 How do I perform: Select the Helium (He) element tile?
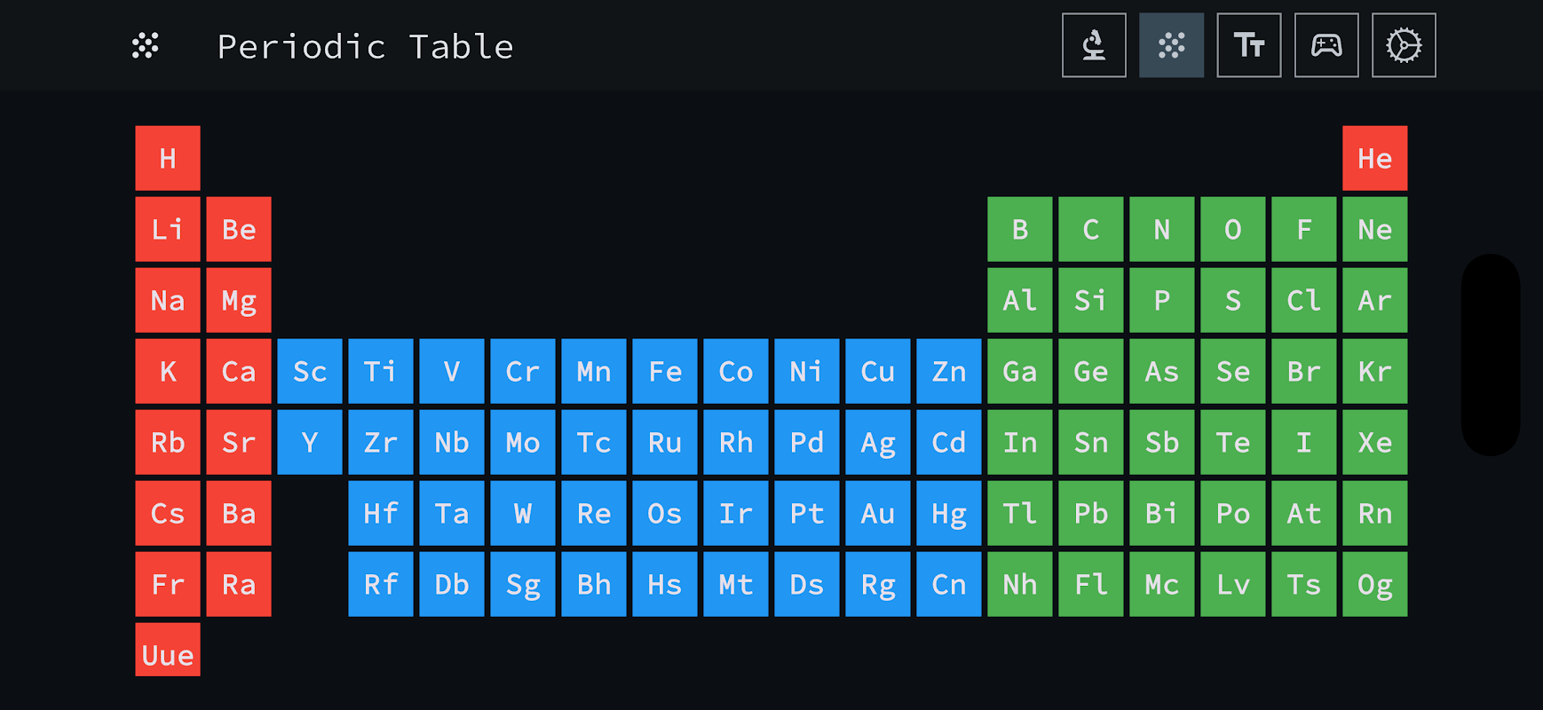click(1374, 159)
